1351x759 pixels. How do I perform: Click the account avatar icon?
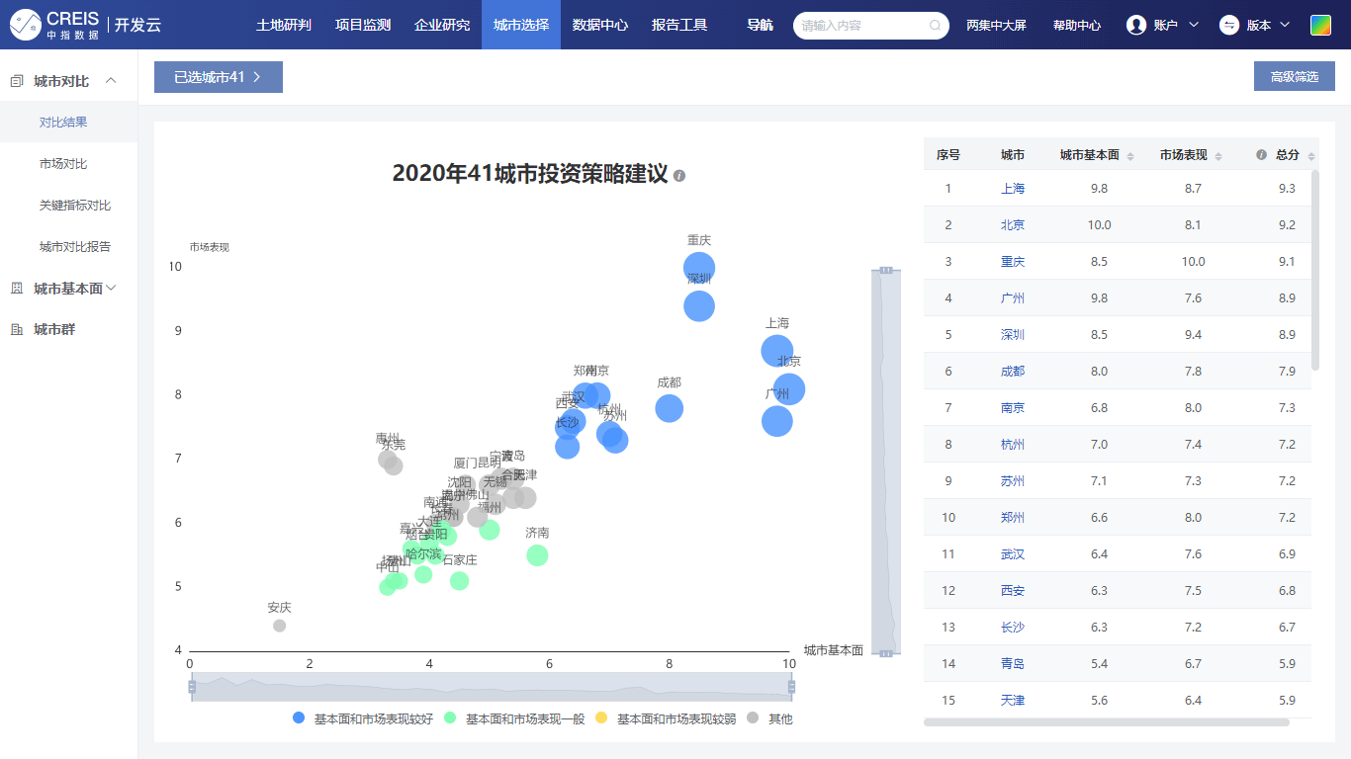point(1136,25)
